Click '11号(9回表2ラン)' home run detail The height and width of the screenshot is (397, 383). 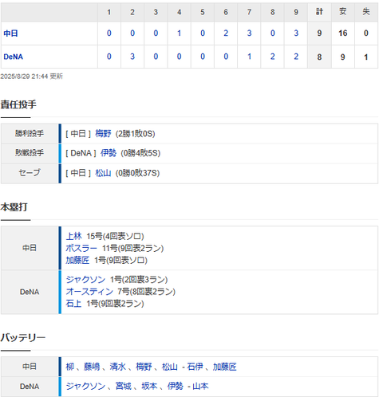click(132, 248)
